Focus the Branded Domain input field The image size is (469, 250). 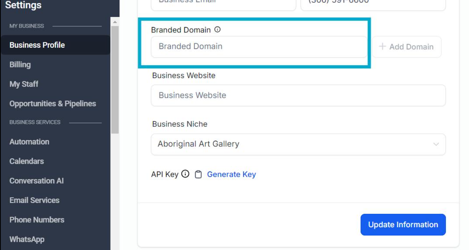259,47
